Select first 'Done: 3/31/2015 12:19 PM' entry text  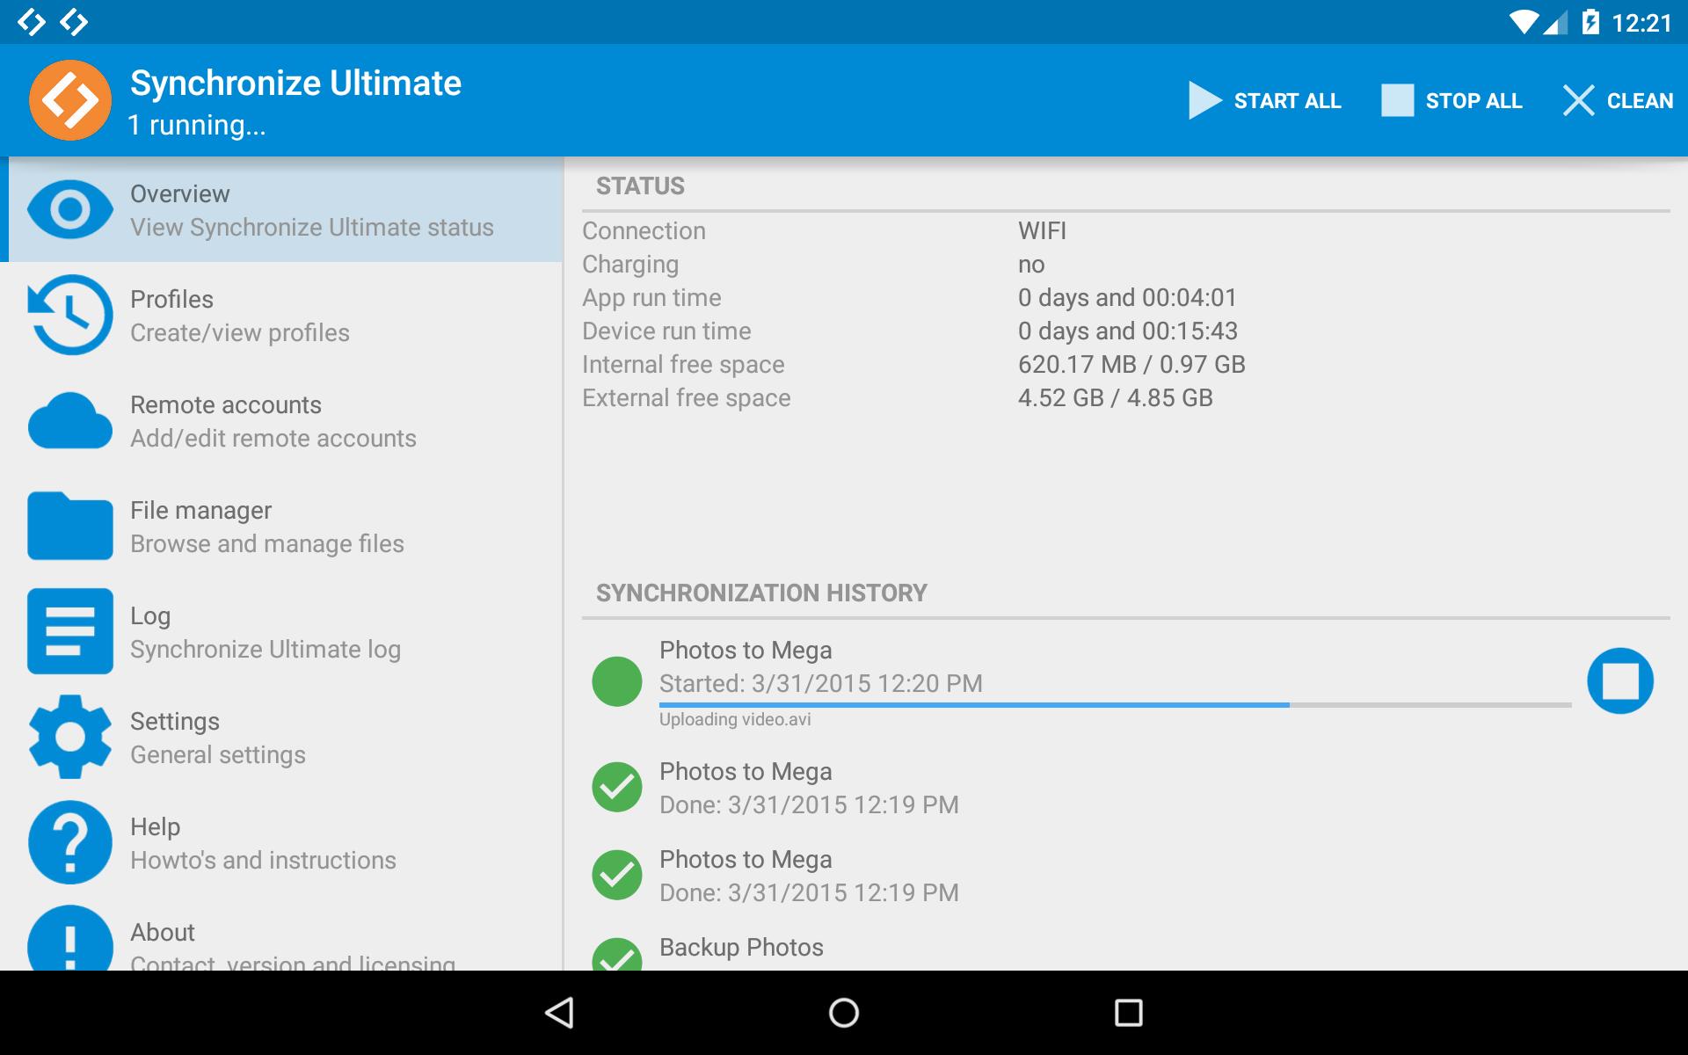pyautogui.click(x=809, y=804)
